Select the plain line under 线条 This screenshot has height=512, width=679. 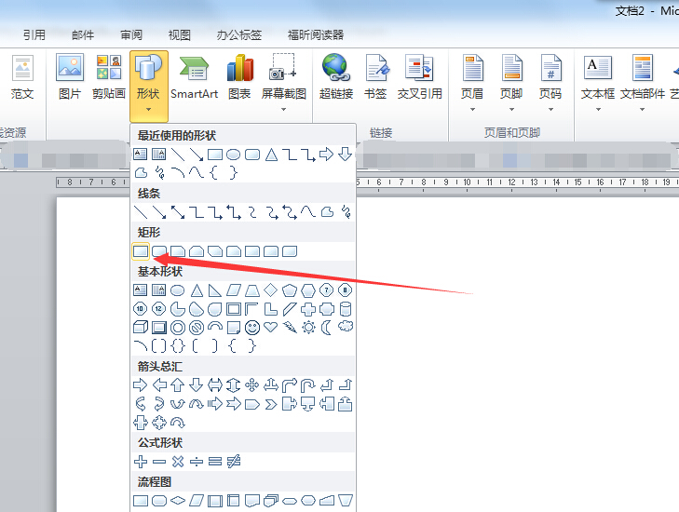(x=141, y=212)
